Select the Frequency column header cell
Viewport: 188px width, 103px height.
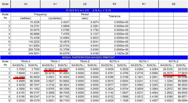[x=40, y=14]
